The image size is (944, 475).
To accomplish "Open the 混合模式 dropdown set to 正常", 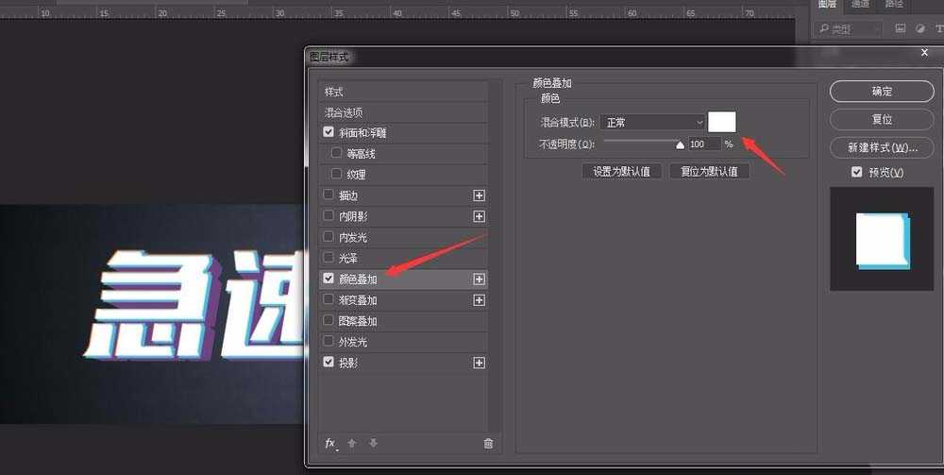I will [x=652, y=122].
